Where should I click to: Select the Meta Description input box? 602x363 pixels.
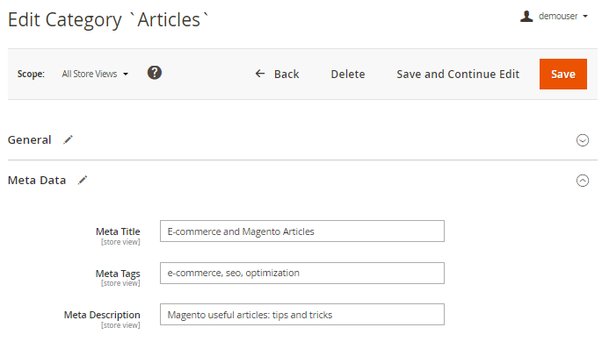[302, 315]
